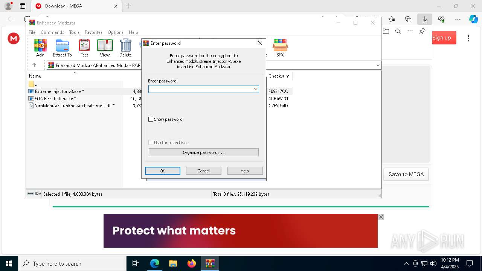
Task: Click the taskbar search box
Action: click(72, 263)
